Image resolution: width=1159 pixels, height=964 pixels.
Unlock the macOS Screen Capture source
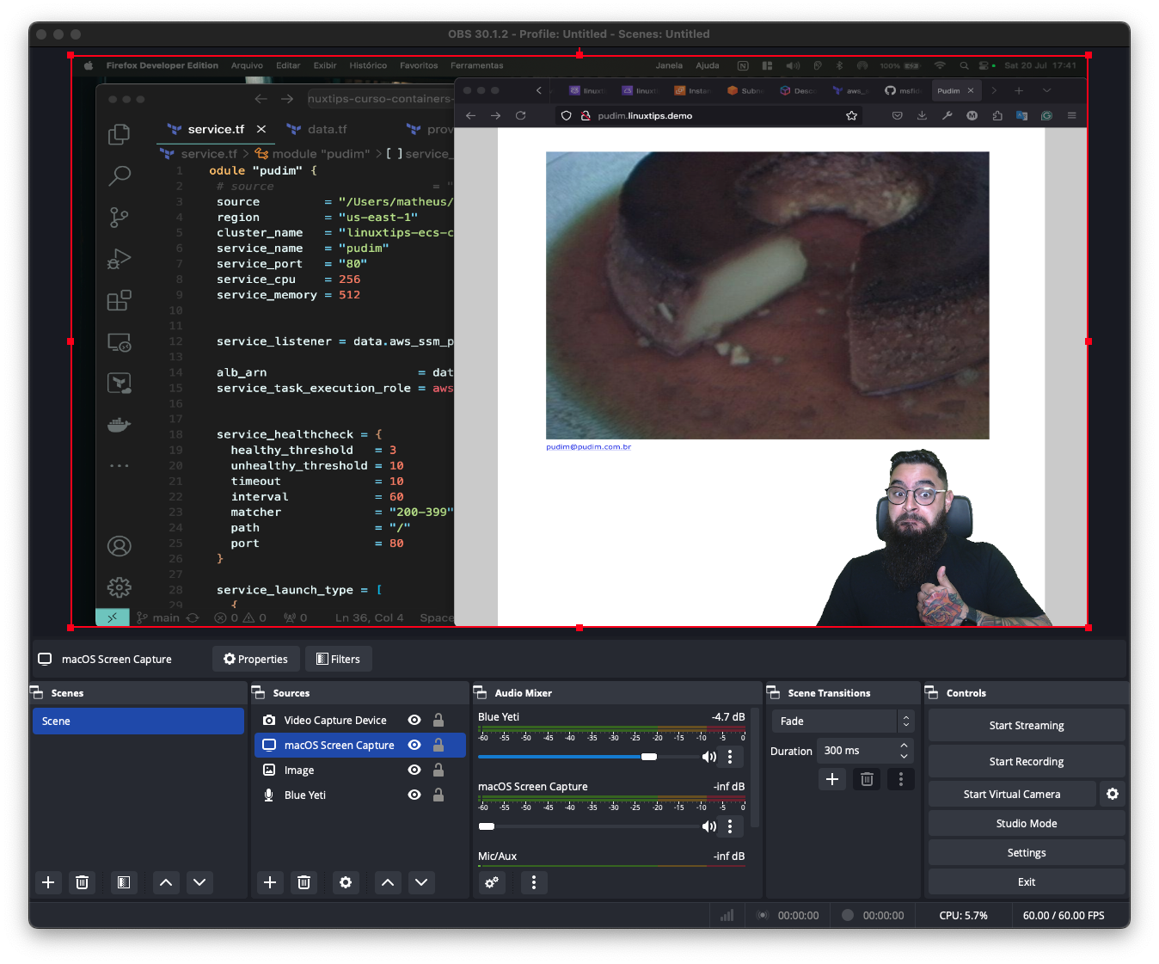(x=438, y=745)
